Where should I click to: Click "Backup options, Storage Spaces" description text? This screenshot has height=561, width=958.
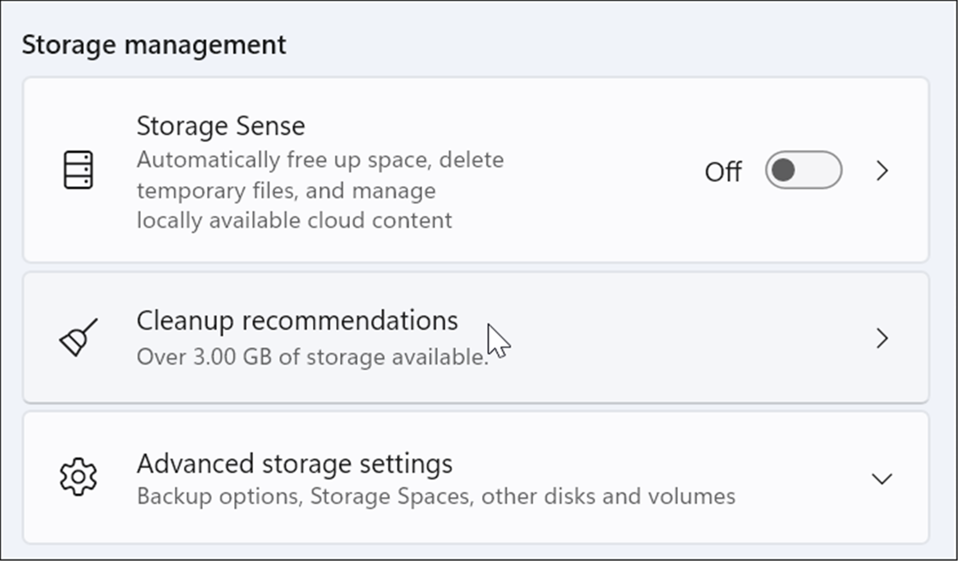tap(303, 496)
